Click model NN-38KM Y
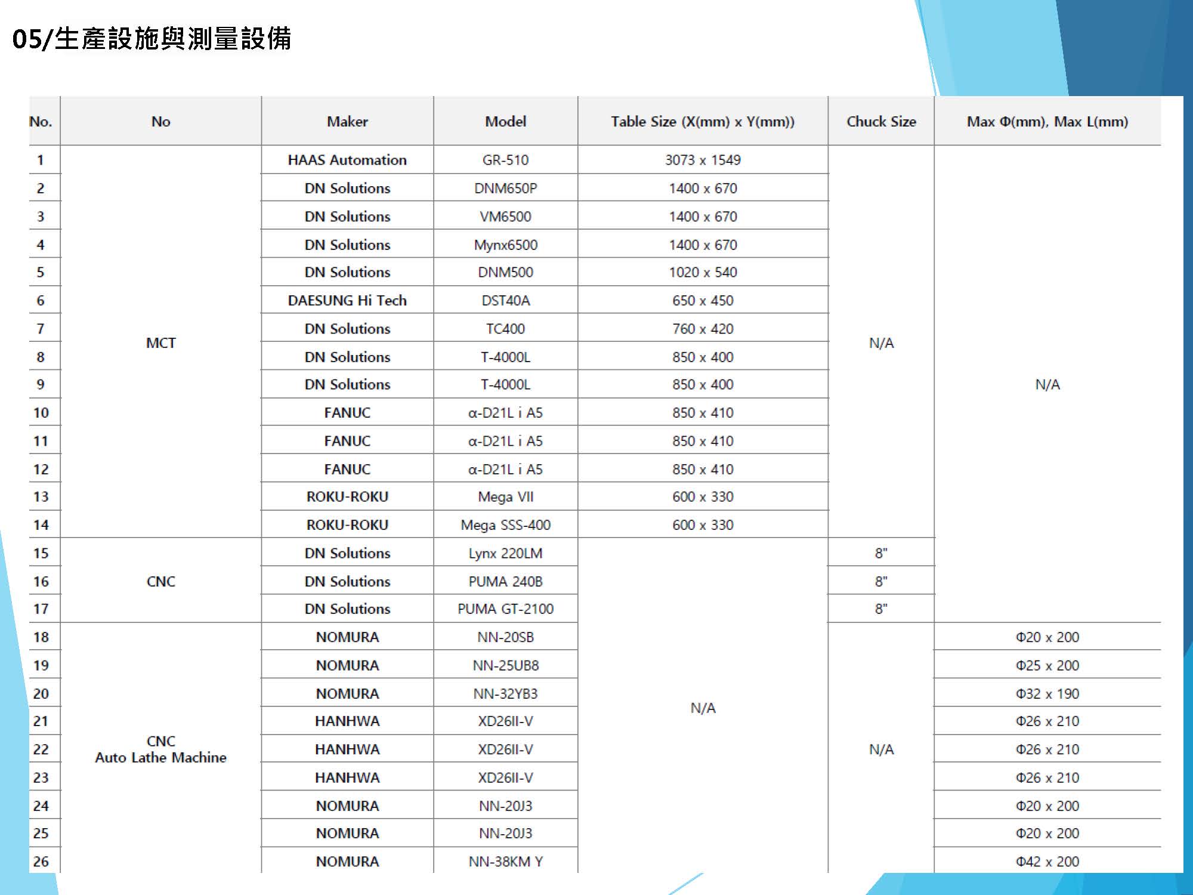This screenshot has width=1193, height=895. [505, 862]
